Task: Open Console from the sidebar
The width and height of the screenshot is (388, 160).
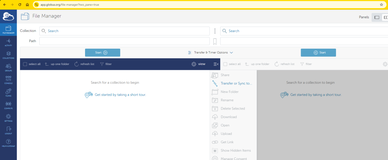Action: pyautogui.click(x=8, y=80)
